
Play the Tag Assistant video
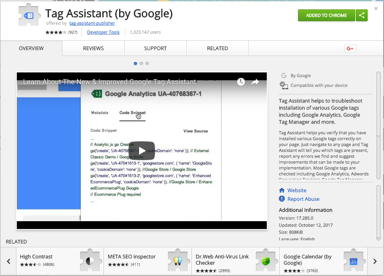142,151
